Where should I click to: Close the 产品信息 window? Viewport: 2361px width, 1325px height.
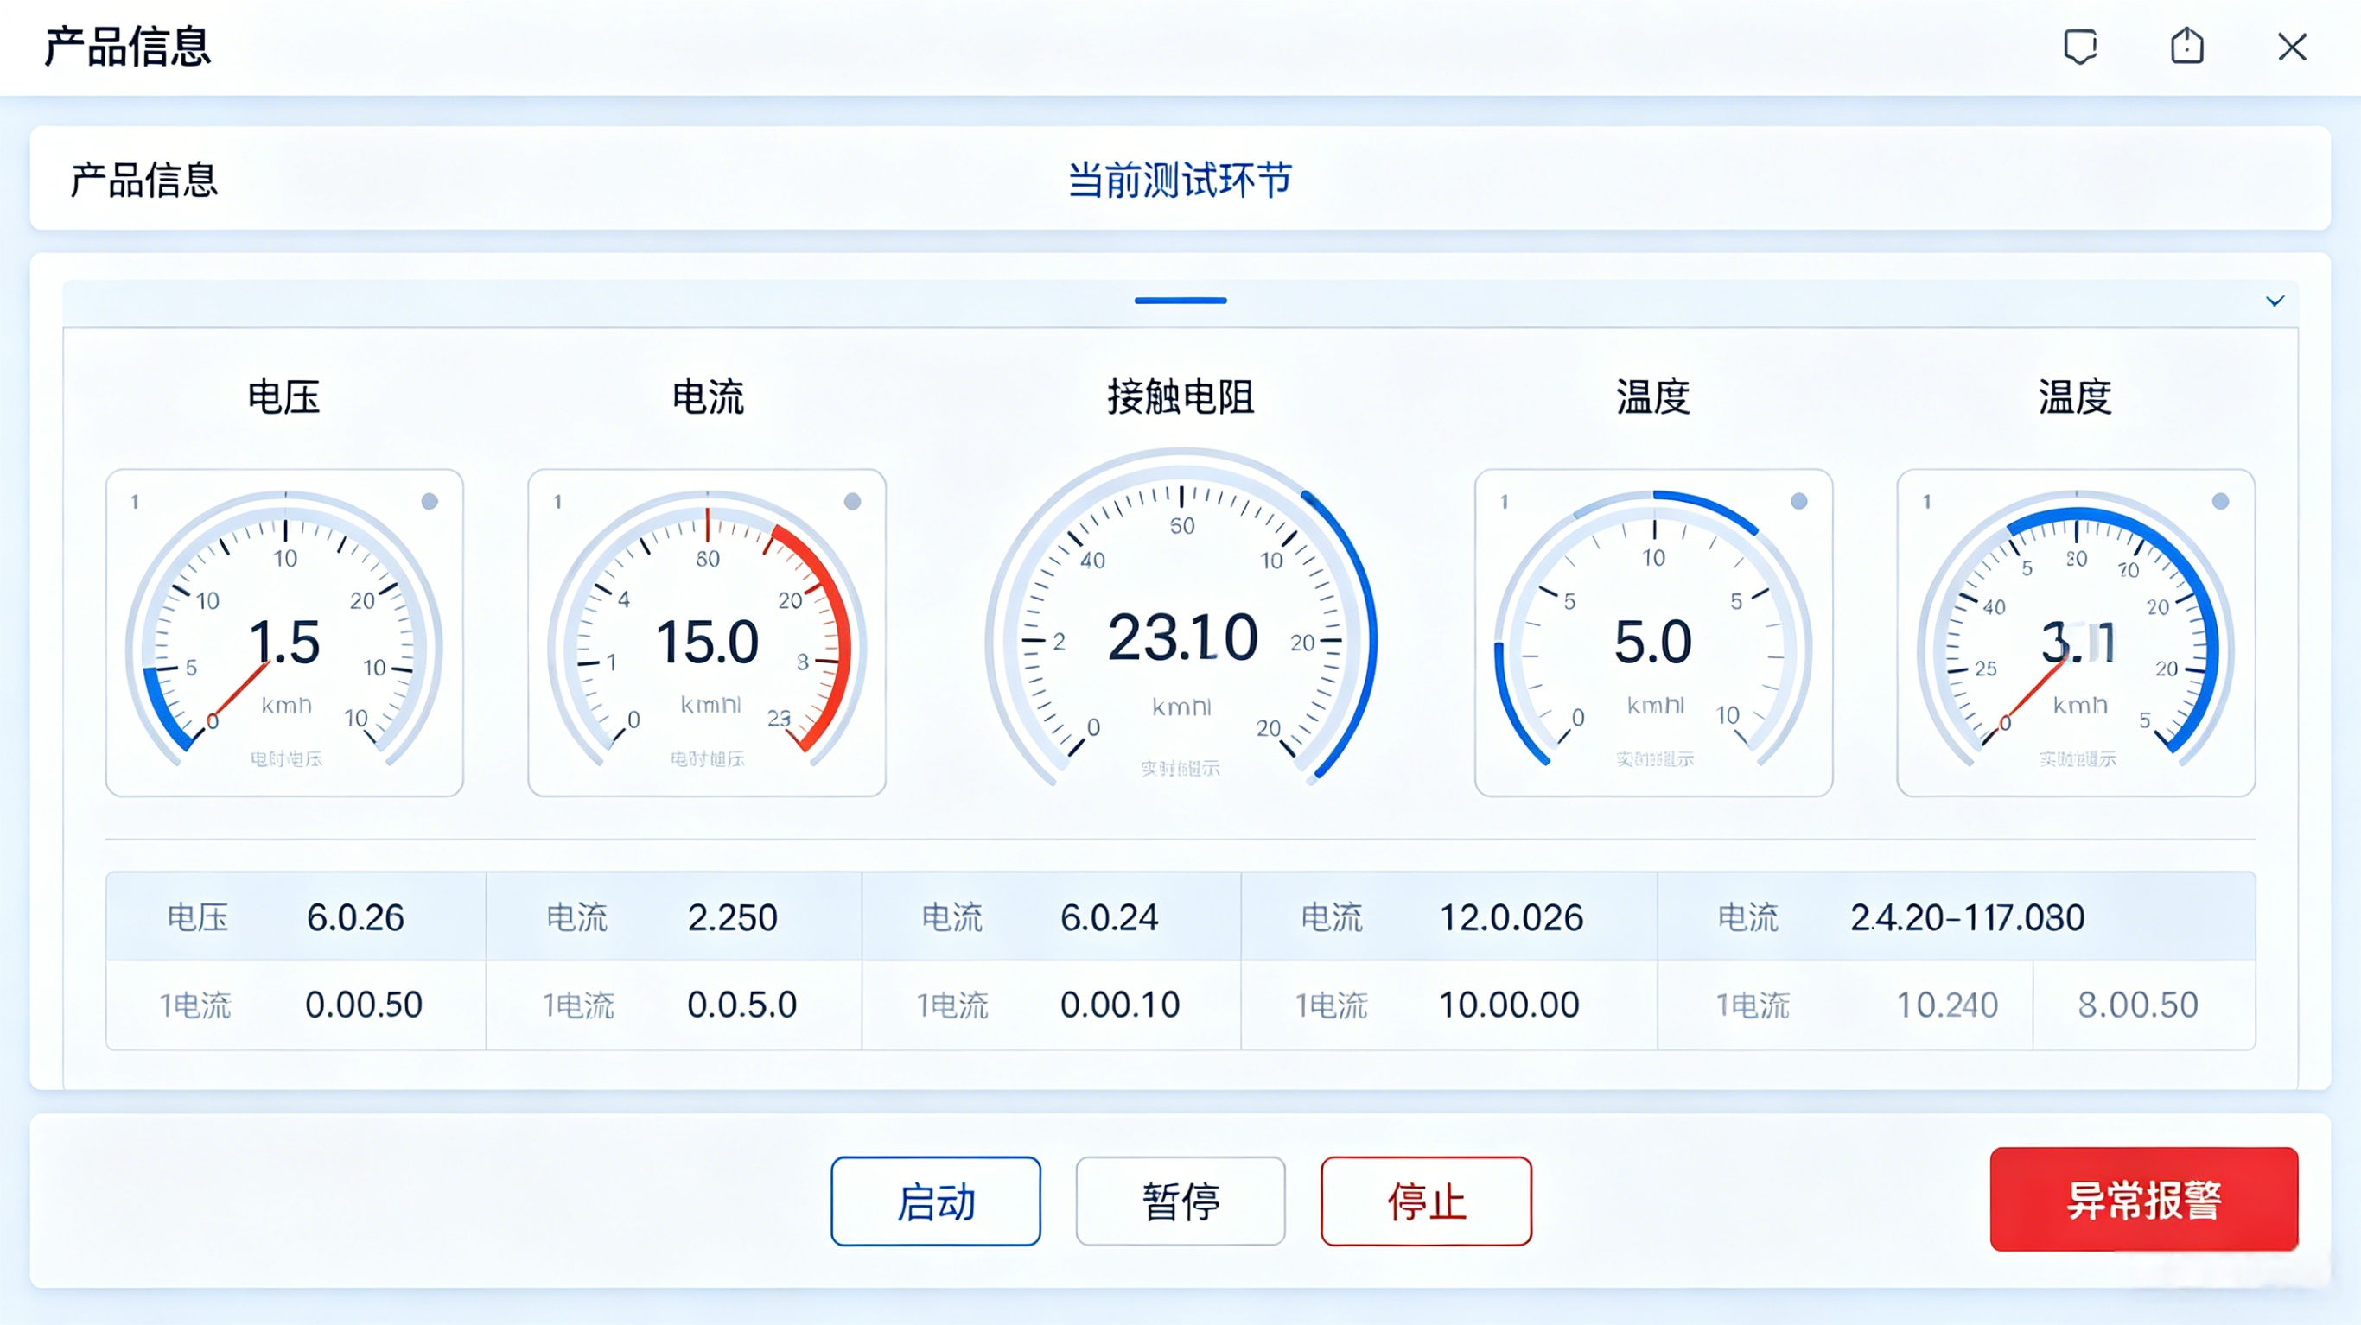click(x=2292, y=47)
